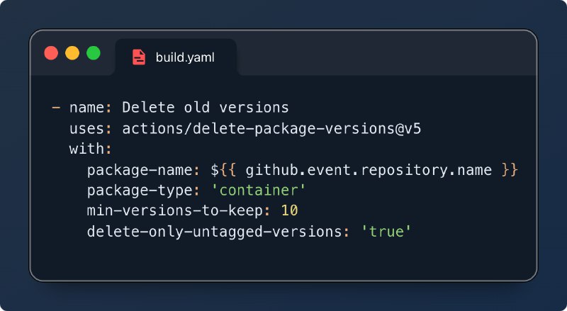Click the "package-name" key
The height and width of the screenshot is (311, 567).
144,170
